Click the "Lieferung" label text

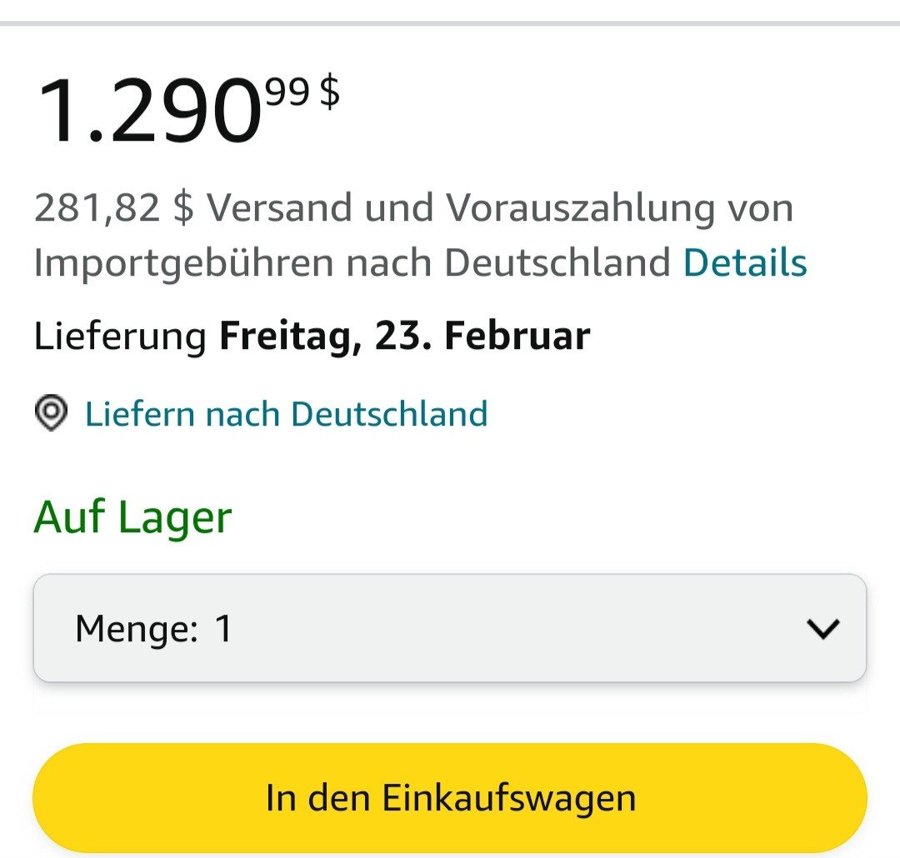point(120,337)
